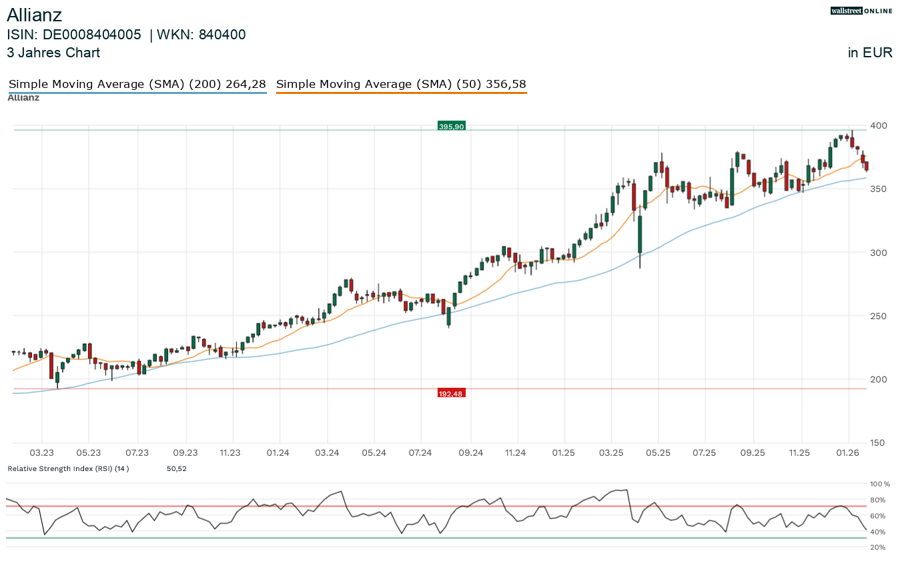This screenshot has width=900, height=565.
Task: Toggle the SMA (200) legend entry
Action: (x=137, y=85)
